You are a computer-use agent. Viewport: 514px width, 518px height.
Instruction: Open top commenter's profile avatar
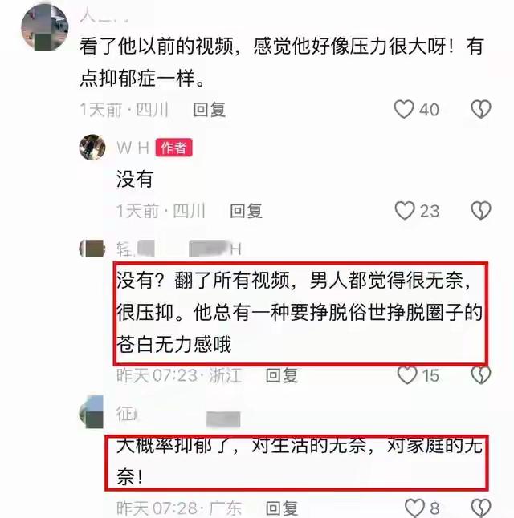pos(45,28)
